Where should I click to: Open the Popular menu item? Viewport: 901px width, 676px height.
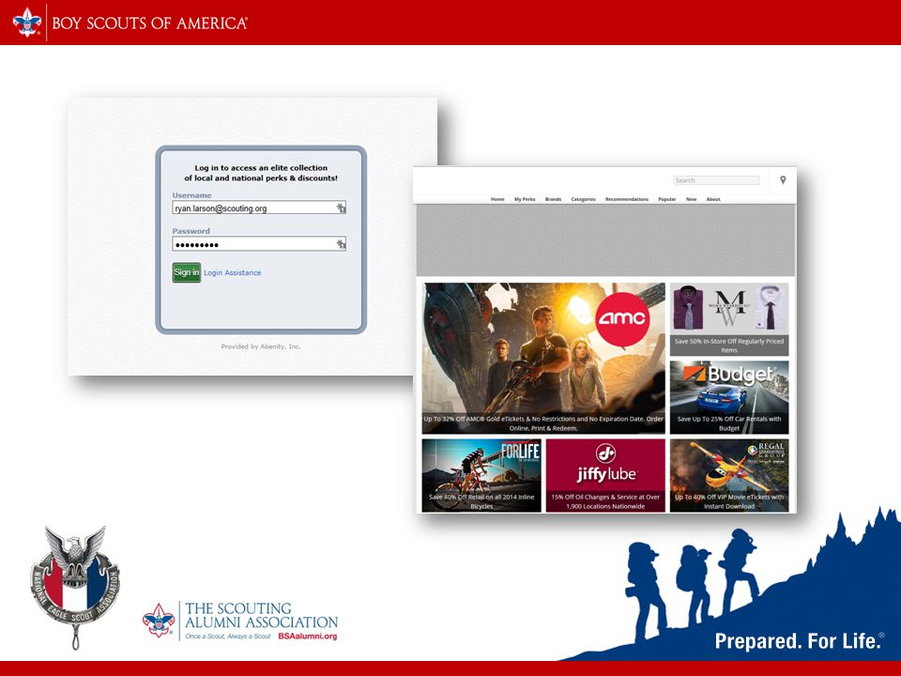[x=667, y=199]
